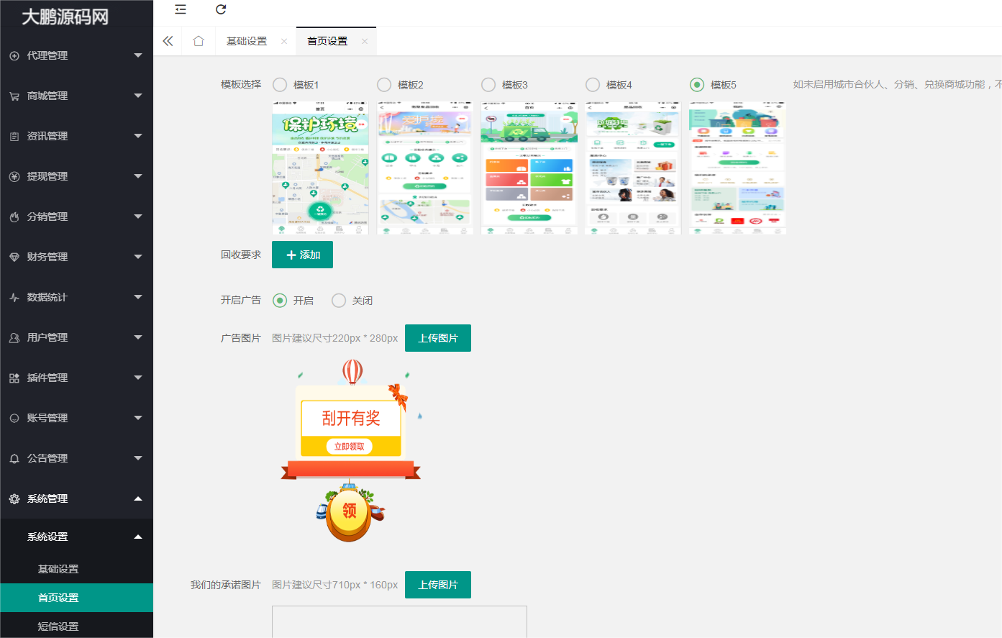Click the 模板5 preview thumbnail
Screen dimensions: 1002x638
pos(737,168)
